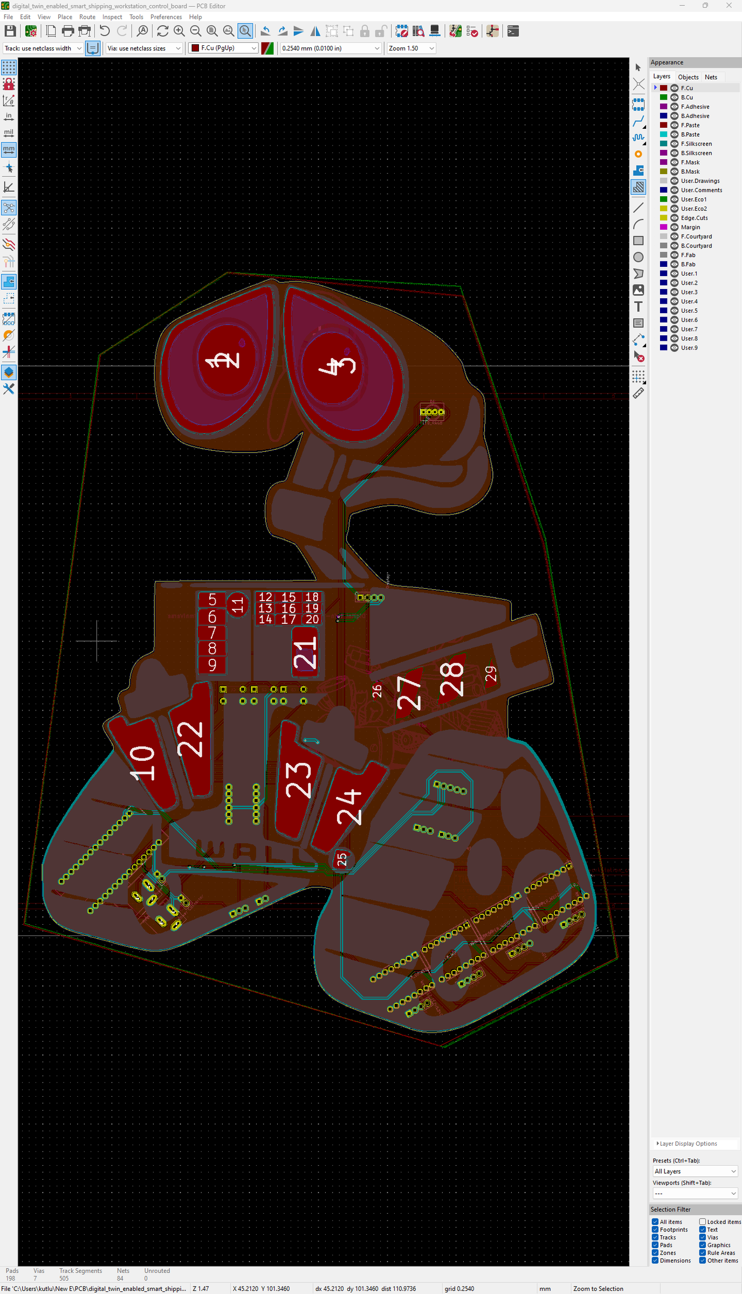The width and height of the screenshot is (742, 1294).
Task: Click the Zoom in icon
Action: pos(179,31)
